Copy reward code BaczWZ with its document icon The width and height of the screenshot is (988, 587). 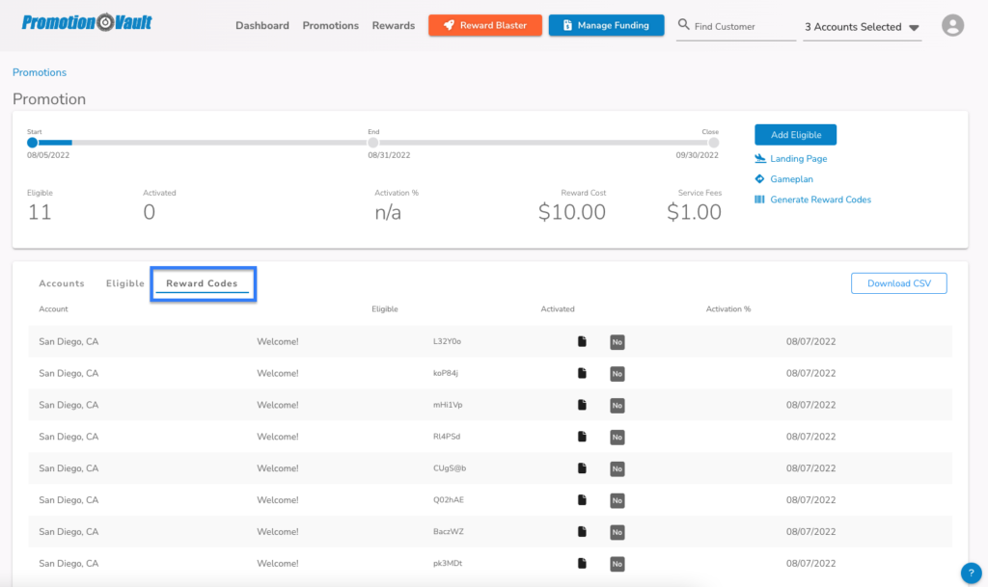582,532
